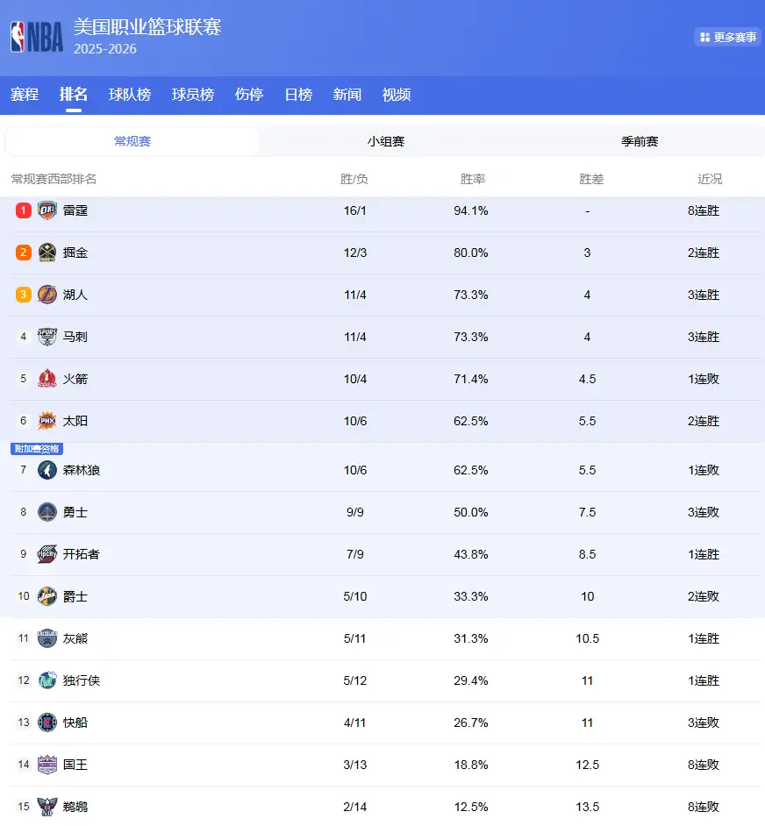Open the 开拓者 team name link

coord(82,554)
